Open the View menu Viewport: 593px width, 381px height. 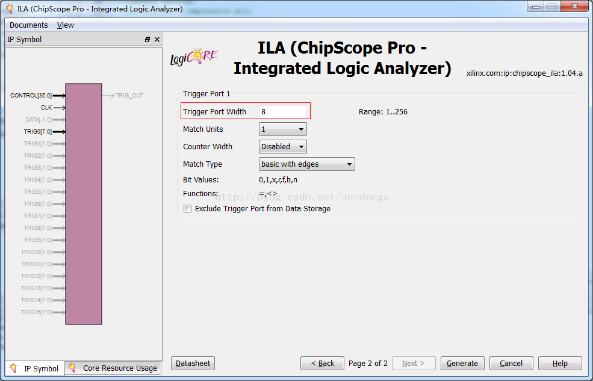click(66, 25)
